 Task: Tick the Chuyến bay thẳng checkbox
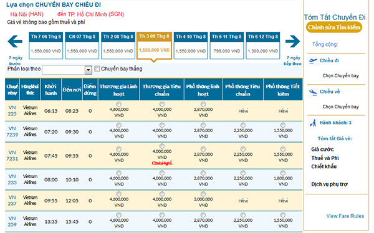[97, 69]
